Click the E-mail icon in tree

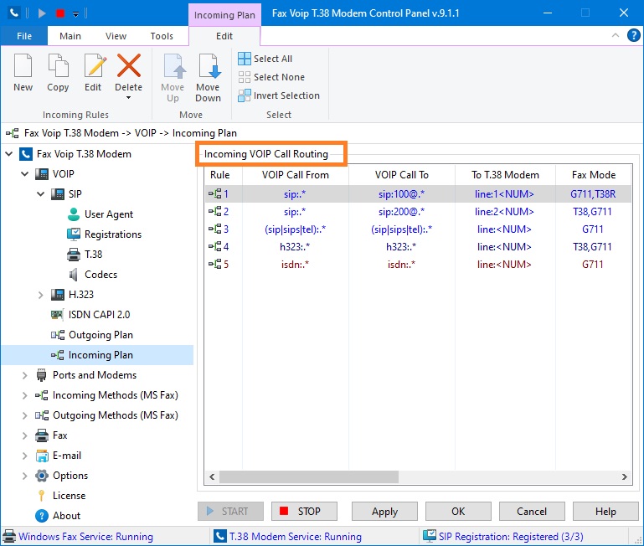pos(42,456)
